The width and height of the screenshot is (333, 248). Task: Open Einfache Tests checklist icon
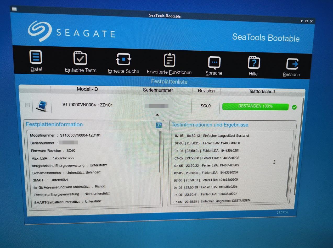pos(80,58)
